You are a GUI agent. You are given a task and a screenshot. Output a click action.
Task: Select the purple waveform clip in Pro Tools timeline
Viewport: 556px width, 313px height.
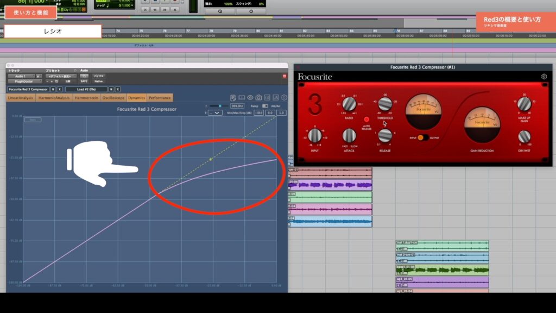tap(330, 185)
